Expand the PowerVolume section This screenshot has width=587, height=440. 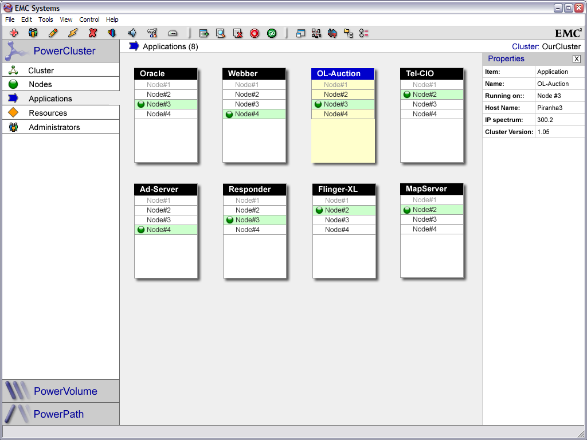point(61,391)
